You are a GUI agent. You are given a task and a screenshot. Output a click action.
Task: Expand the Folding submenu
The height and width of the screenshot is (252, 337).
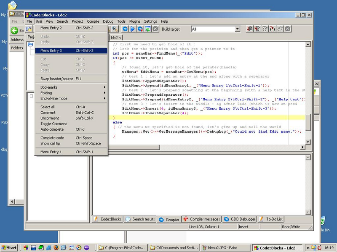[x=71, y=93]
